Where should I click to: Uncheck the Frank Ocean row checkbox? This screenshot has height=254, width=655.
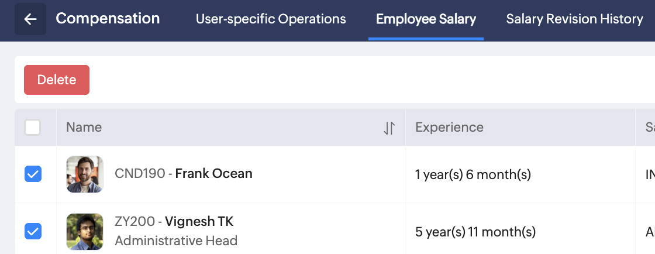click(x=33, y=174)
